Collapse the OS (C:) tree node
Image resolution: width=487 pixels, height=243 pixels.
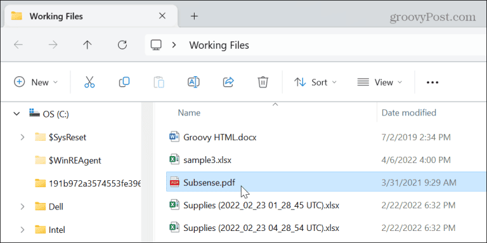(16, 114)
